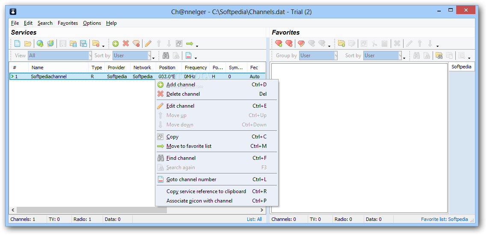
Task: Sort by the Provider column header
Action: 117,68
